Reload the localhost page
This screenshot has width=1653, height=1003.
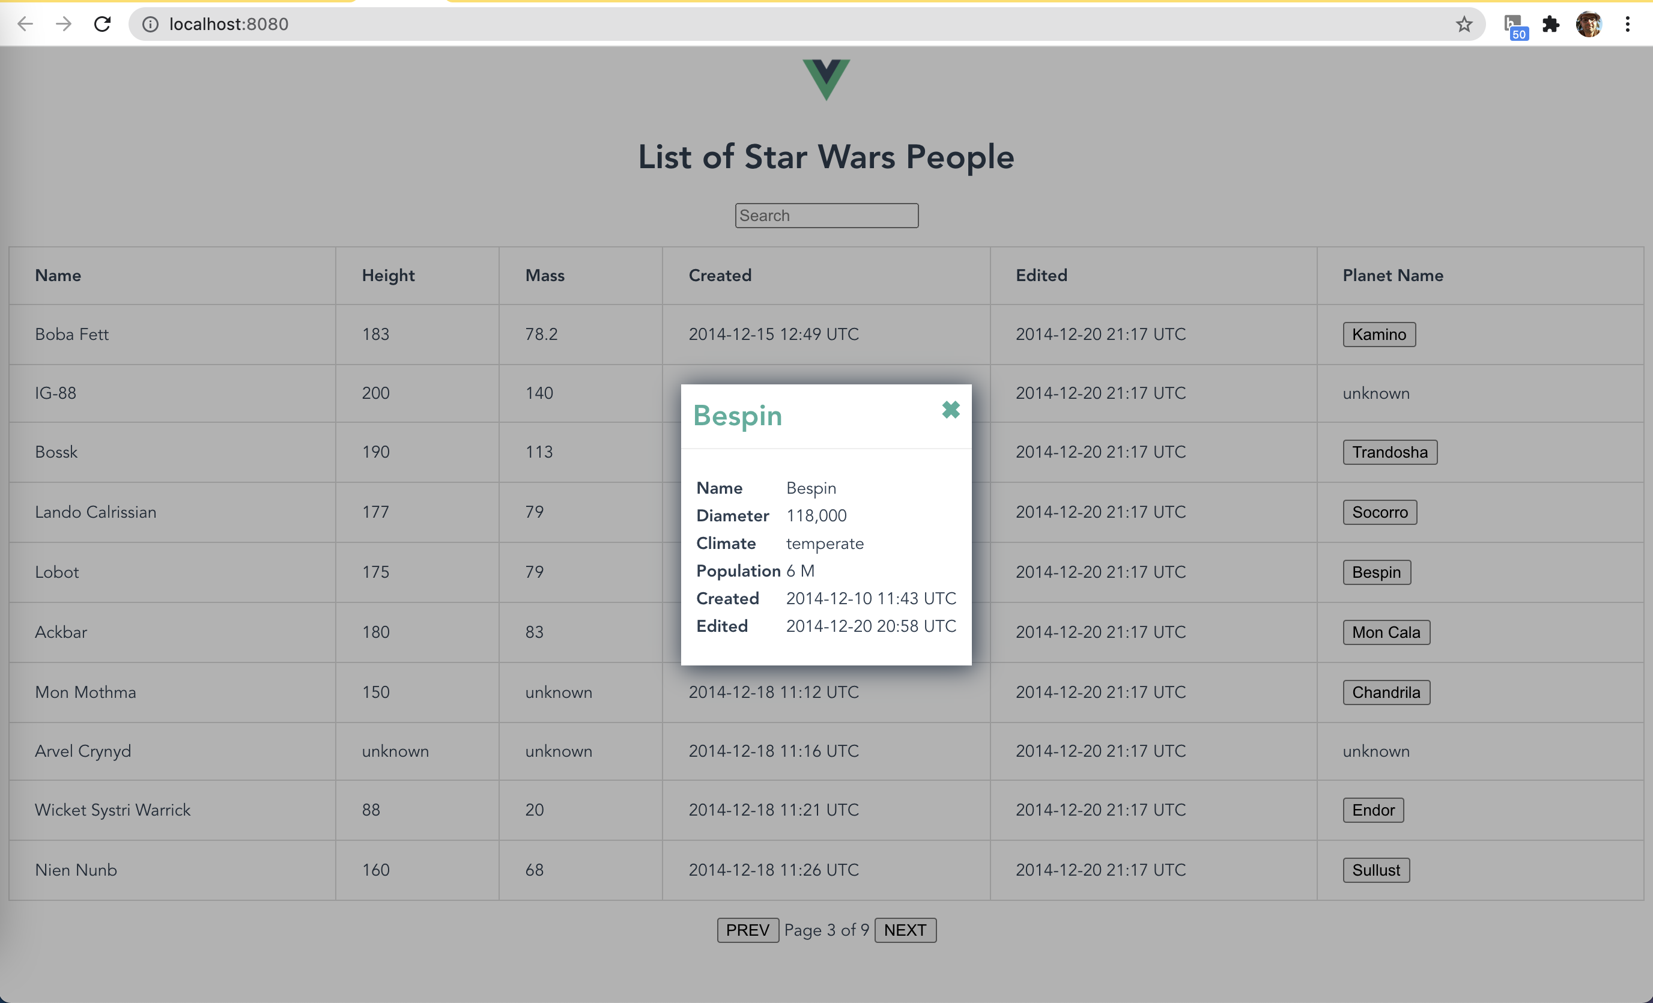[x=102, y=24]
